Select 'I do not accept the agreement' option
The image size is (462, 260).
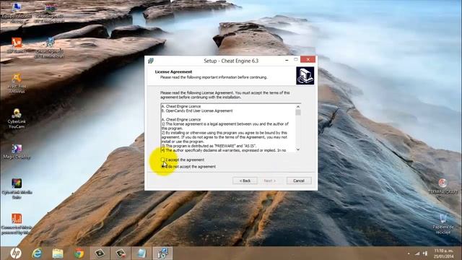(162, 167)
